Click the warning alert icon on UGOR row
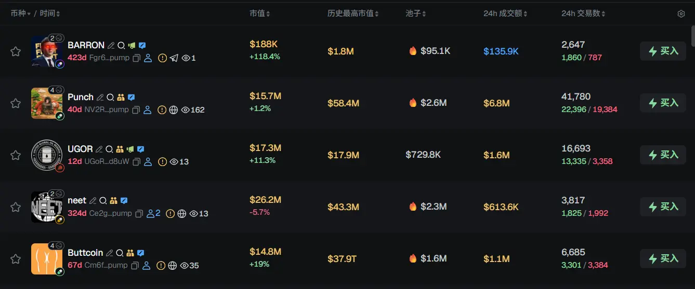Screen dimensions: 695x289 click(162, 162)
